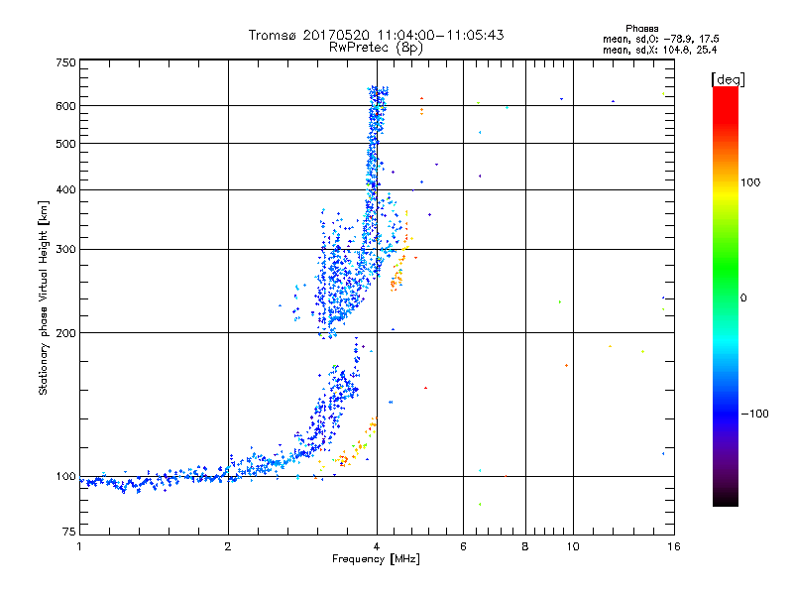
Task: Click the '[deg]' colorbar unit label
Action: click(x=728, y=79)
